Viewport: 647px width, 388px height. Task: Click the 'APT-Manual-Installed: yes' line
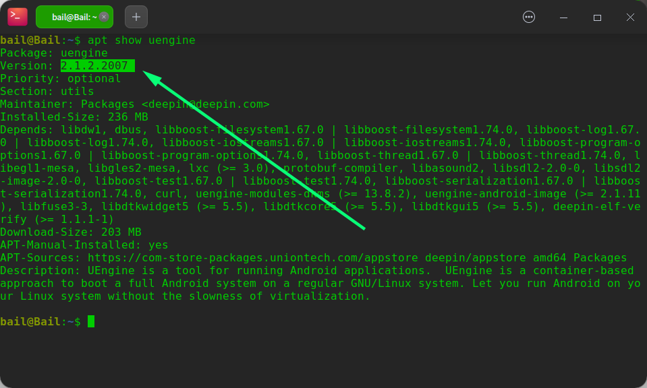[84, 245]
